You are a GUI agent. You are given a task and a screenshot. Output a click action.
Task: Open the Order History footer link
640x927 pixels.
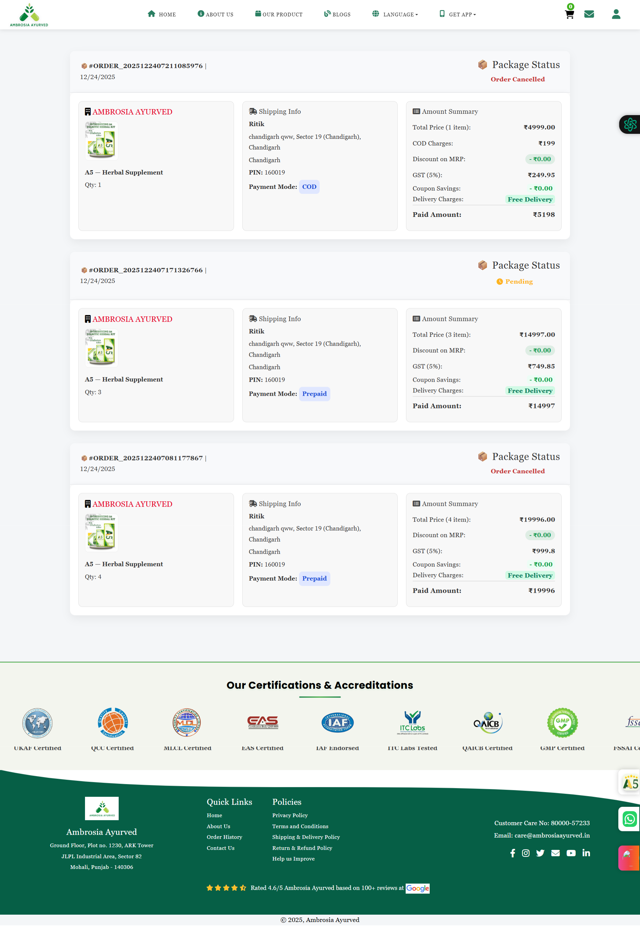pyautogui.click(x=224, y=837)
